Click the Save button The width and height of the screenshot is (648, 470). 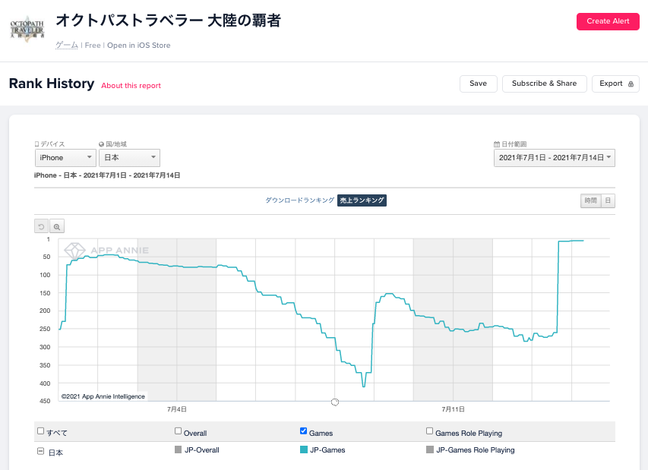coord(478,84)
